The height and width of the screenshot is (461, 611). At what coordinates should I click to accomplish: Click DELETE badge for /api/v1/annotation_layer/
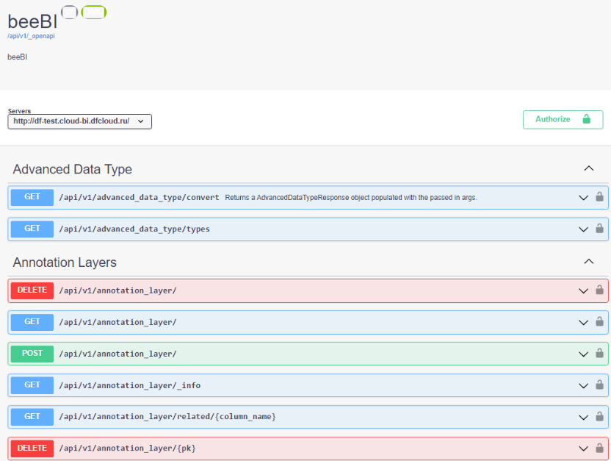point(32,290)
